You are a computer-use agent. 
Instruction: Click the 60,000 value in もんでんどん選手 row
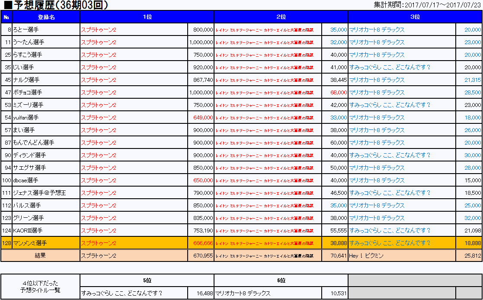(x=339, y=143)
